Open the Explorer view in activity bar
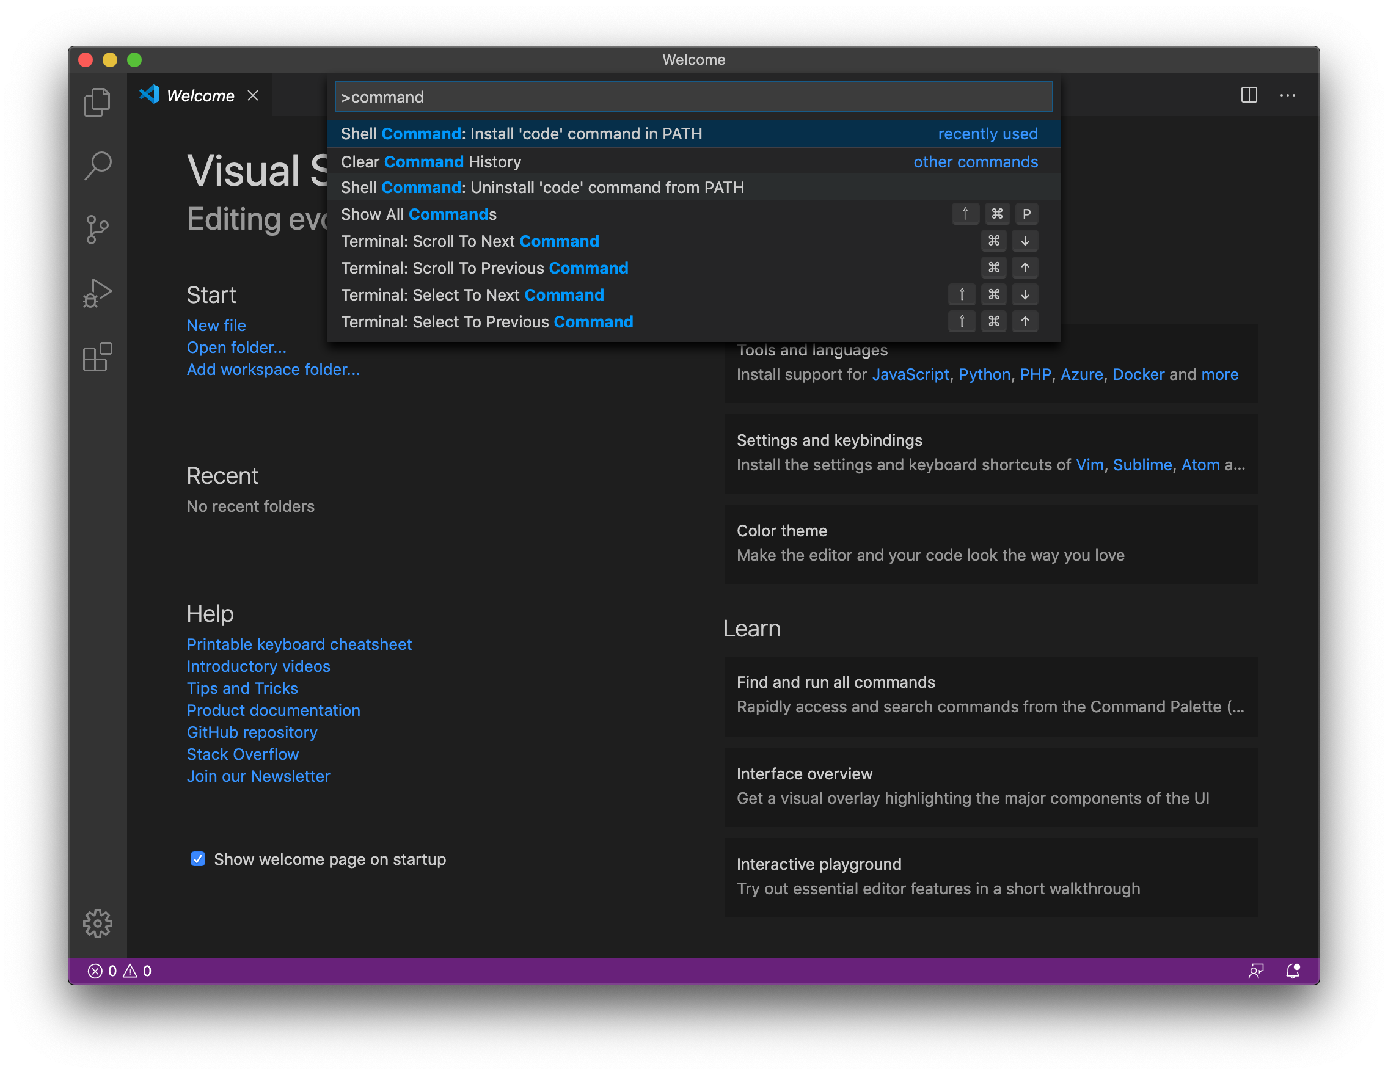 click(x=97, y=101)
